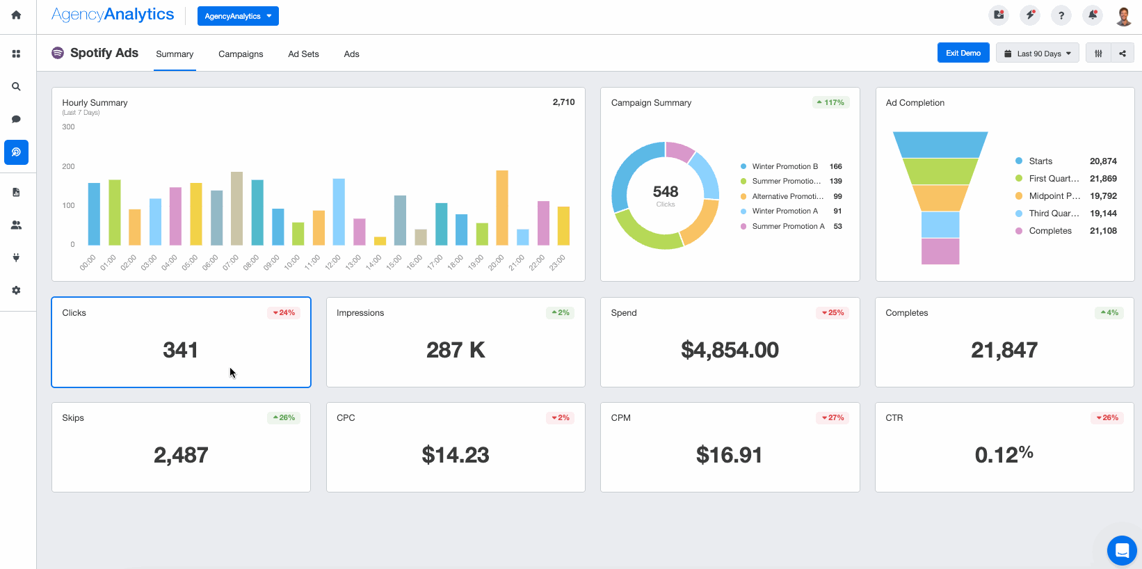Open the user profile avatar menu
The height and width of the screenshot is (569, 1142).
[x=1123, y=15]
